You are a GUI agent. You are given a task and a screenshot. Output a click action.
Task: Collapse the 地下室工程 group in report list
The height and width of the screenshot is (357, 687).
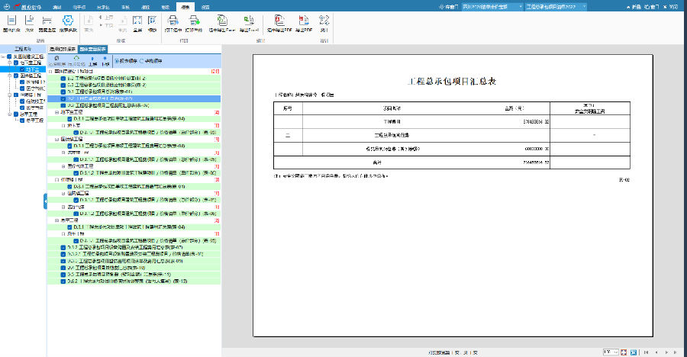[x=57, y=112]
